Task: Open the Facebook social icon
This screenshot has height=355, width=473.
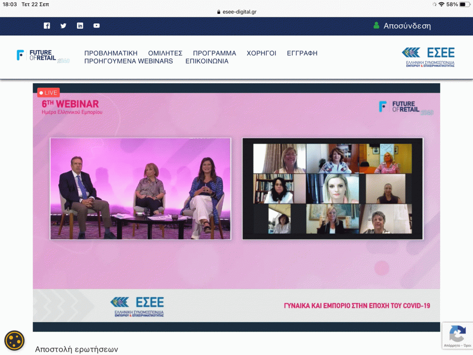Action: tap(47, 26)
